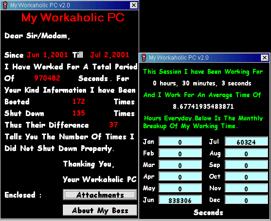Image resolution: width=271 pixels, height=221 pixels.
Task: Open About My Boss
Action: pos(100,210)
